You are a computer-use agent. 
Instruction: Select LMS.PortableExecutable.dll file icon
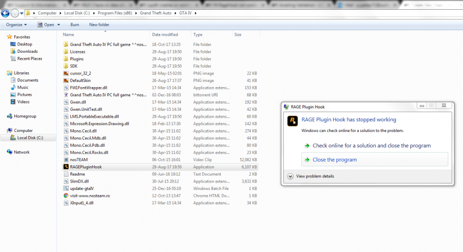point(66,116)
